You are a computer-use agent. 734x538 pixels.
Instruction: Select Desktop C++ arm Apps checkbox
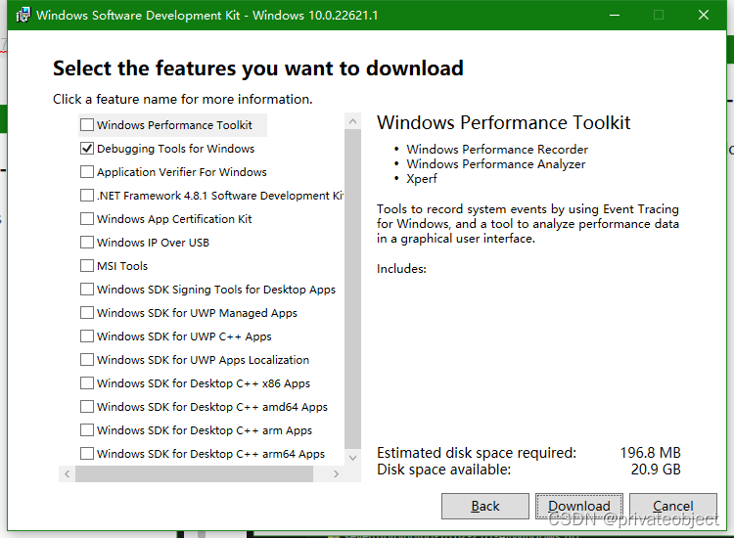[x=87, y=430]
